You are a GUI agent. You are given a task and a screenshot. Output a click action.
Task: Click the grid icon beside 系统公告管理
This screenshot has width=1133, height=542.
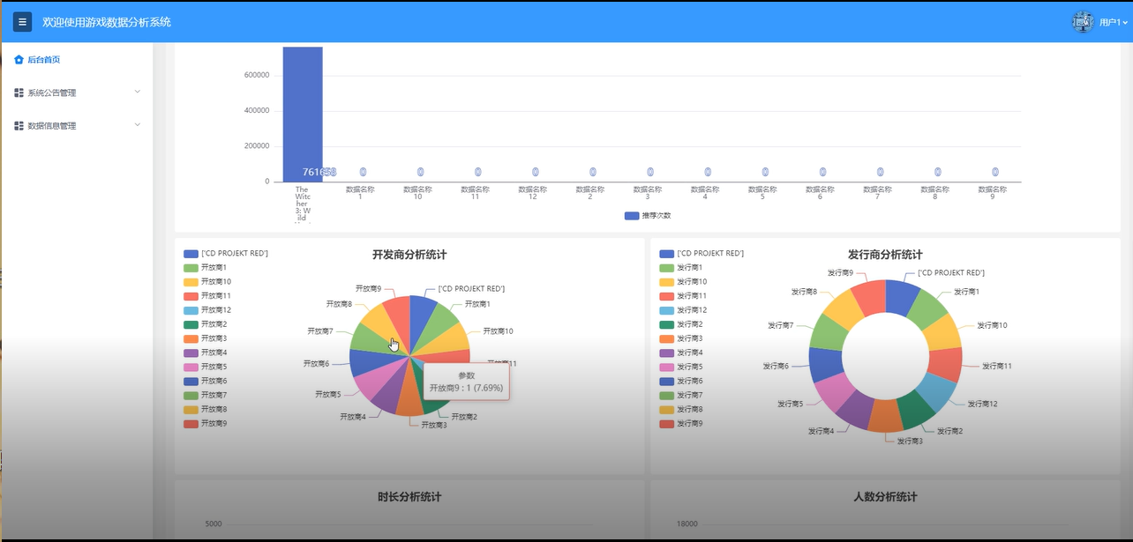point(18,92)
